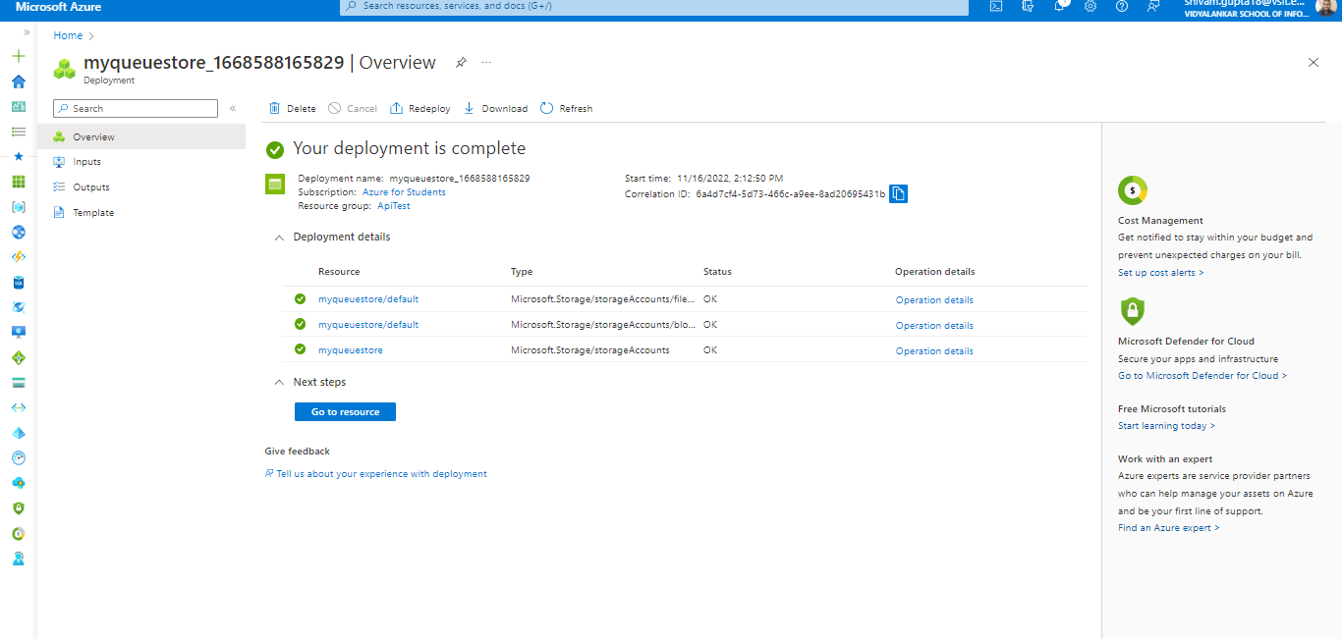Open Monitor gauge icon in sidebar
1342x639 pixels.
tap(18, 458)
